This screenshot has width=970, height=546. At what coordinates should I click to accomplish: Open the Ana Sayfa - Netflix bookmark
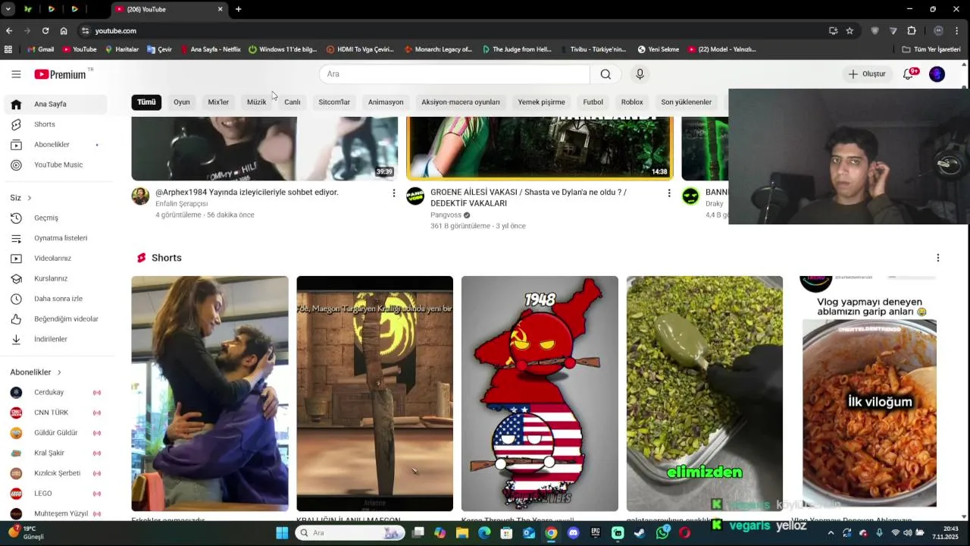click(210, 49)
